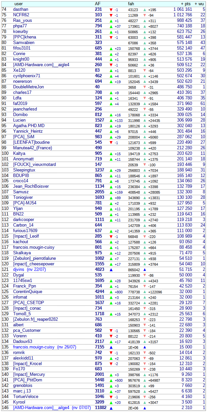Click the red down arrow beside [LEENFAT]boudine's -1
The image size is (207, 412).
tap(111, 142)
